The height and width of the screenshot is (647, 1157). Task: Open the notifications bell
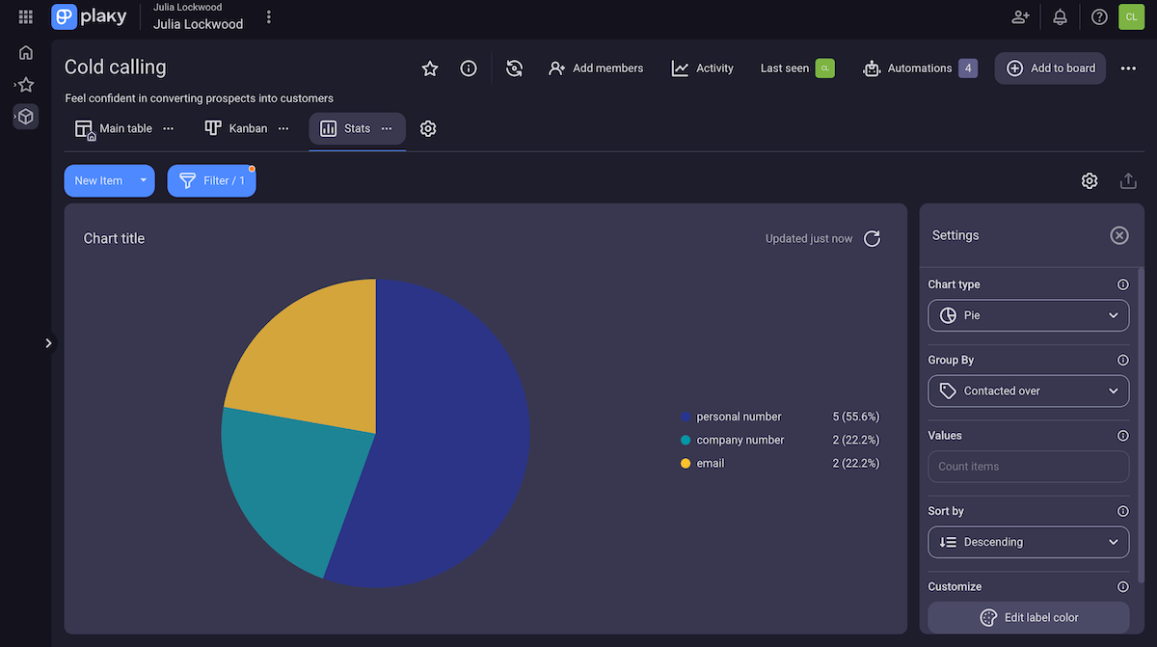point(1059,16)
